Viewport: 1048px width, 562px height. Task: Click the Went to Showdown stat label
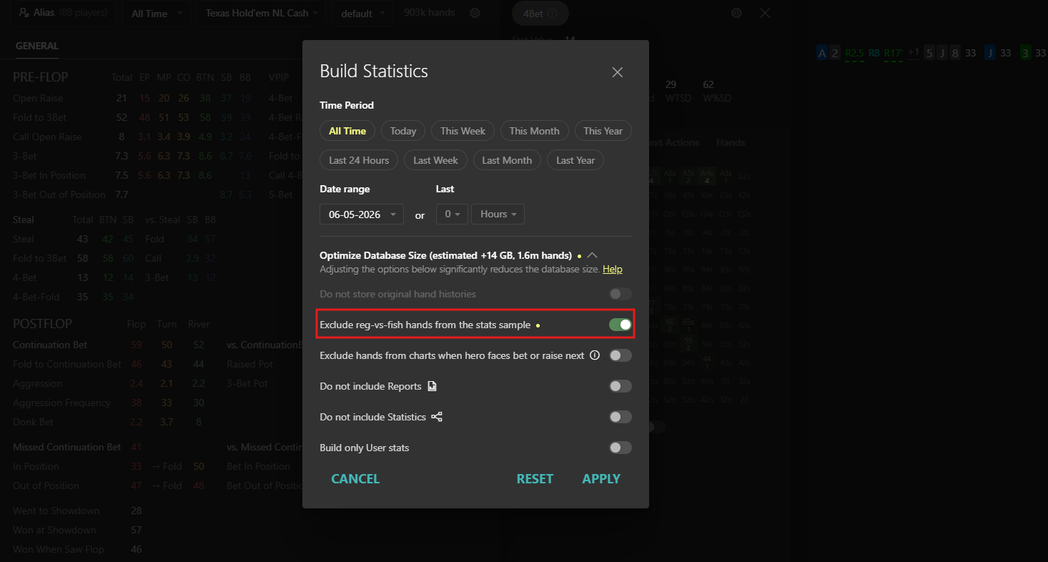(x=56, y=511)
